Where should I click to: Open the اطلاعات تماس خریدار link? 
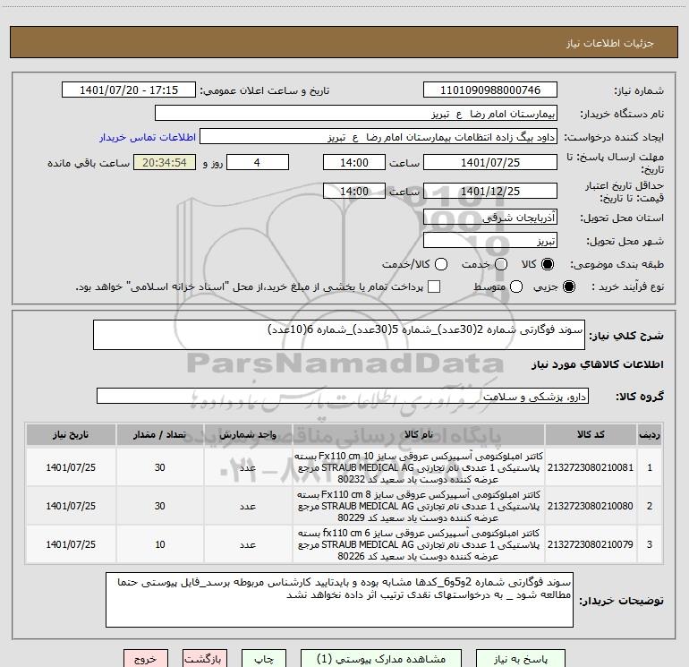tap(148, 137)
